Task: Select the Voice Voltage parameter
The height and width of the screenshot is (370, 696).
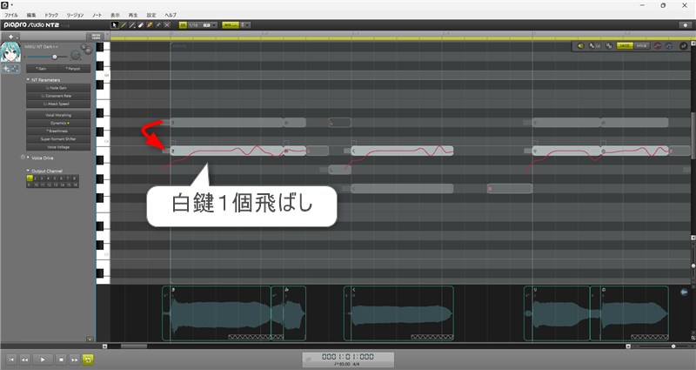Action: pos(58,147)
